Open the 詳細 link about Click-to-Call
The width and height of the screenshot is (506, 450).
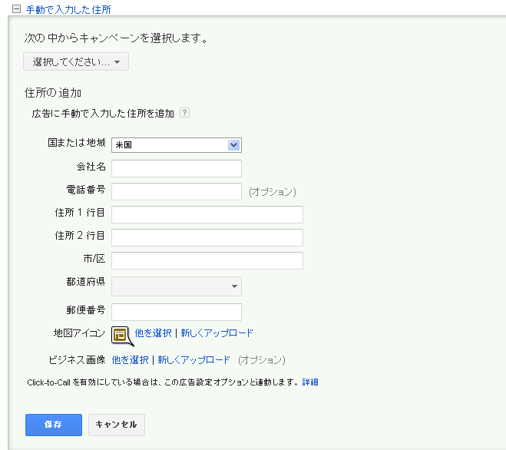coord(310,382)
